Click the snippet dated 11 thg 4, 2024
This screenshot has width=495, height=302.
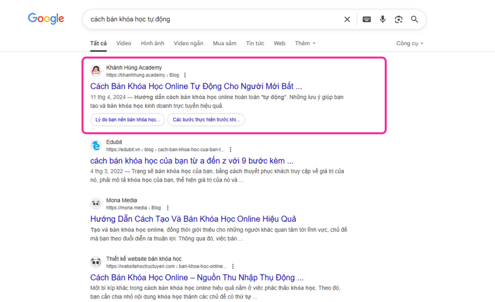click(217, 101)
